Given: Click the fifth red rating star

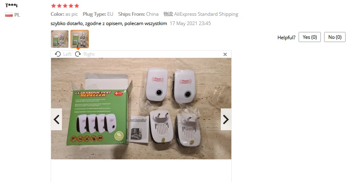Looking at the screenshot, I should pos(77,6).
